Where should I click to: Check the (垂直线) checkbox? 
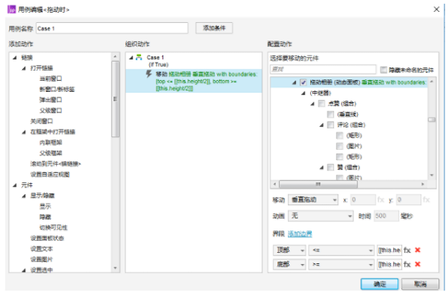[331, 114]
